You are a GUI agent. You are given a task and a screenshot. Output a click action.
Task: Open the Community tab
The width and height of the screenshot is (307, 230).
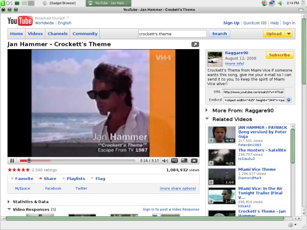[85, 34]
